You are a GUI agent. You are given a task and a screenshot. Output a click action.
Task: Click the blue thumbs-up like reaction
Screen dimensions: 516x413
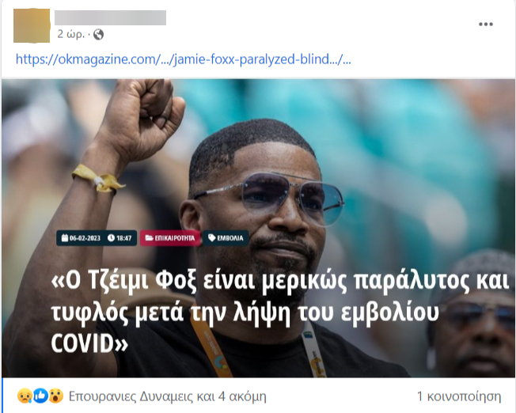pos(40,396)
